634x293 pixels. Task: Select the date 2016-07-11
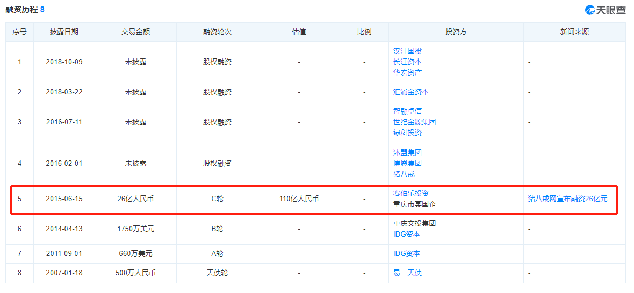[x=64, y=122]
